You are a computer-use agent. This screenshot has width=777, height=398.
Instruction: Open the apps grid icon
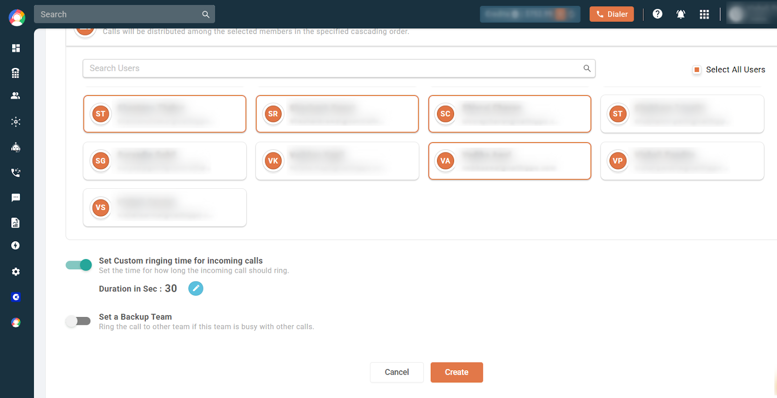[x=704, y=14]
